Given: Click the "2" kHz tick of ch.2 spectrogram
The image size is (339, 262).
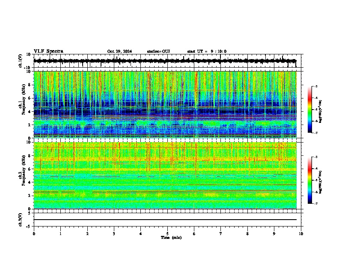Looking at the screenshot, I should point(30,196).
